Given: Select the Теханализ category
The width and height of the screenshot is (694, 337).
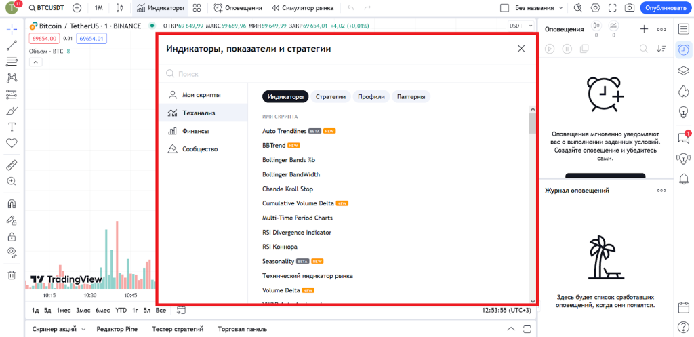Looking at the screenshot, I should (x=203, y=113).
